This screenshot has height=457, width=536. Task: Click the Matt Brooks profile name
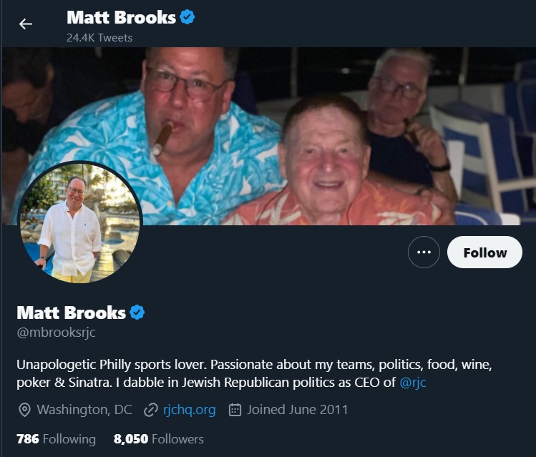click(72, 313)
